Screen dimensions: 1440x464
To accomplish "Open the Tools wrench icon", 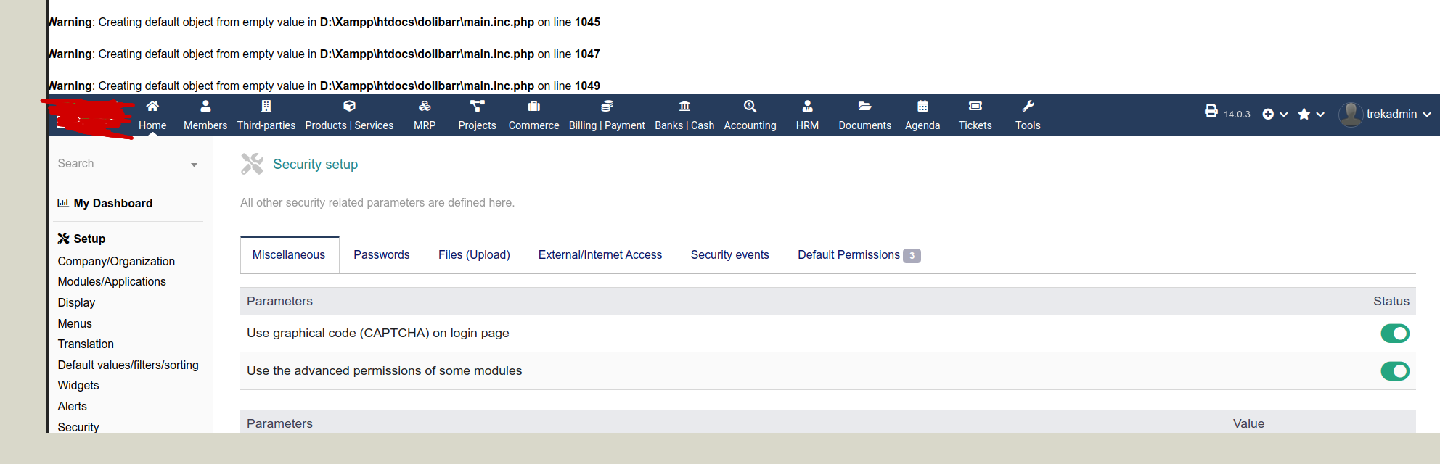I will click(x=1028, y=106).
